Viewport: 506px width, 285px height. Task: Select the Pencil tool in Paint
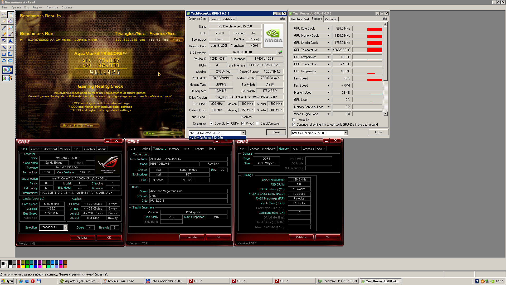(4, 34)
